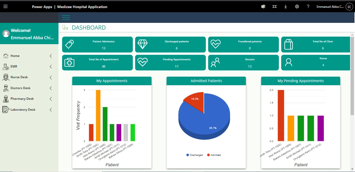The width and height of the screenshot is (355, 172).
Task: Toggle Discharged series in pie legend
Action: click(x=195, y=155)
